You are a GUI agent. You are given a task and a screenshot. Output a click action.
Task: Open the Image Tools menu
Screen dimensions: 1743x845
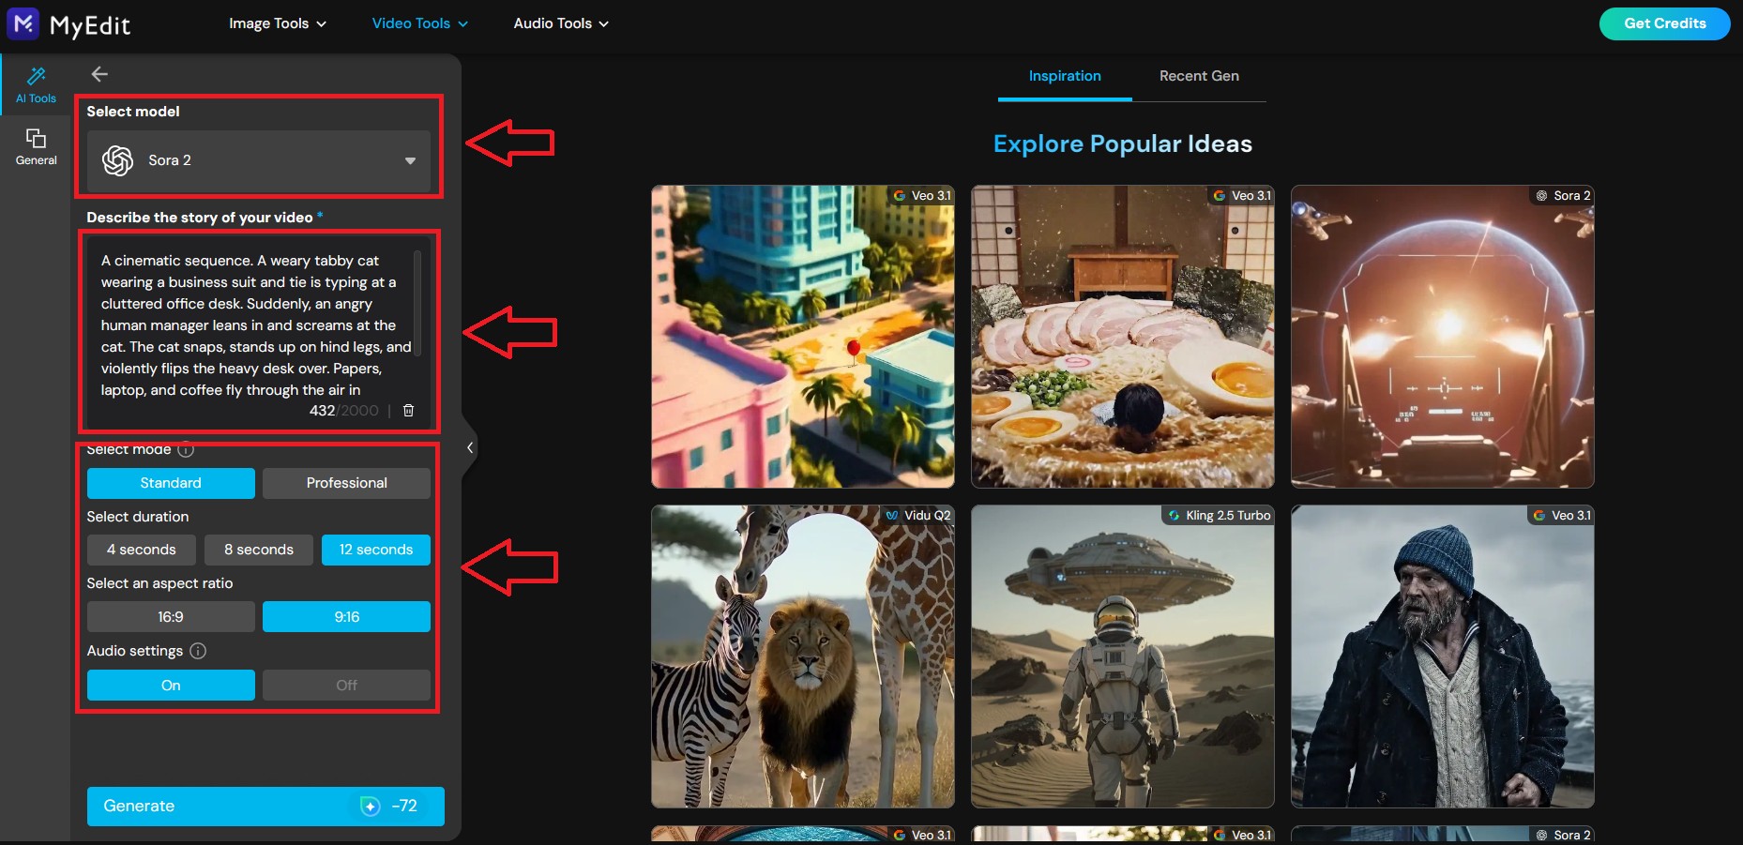pyautogui.click(x=276, y=23)
